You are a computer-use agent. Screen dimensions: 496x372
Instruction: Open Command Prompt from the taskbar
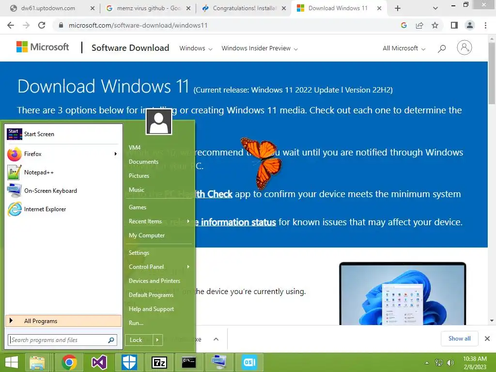(x=189, y=362)
